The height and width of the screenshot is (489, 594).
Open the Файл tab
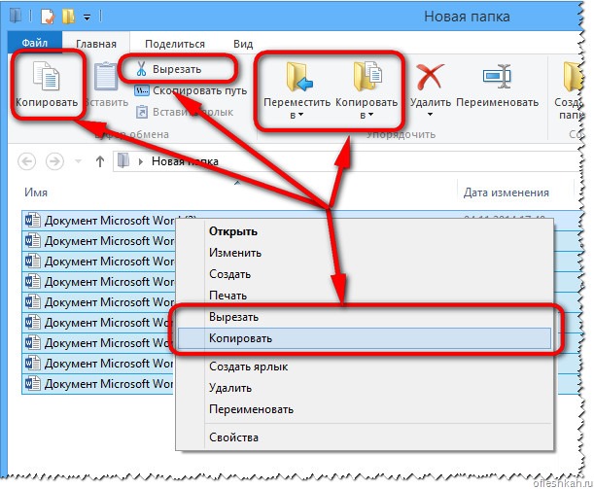click(x=34, y=43)
